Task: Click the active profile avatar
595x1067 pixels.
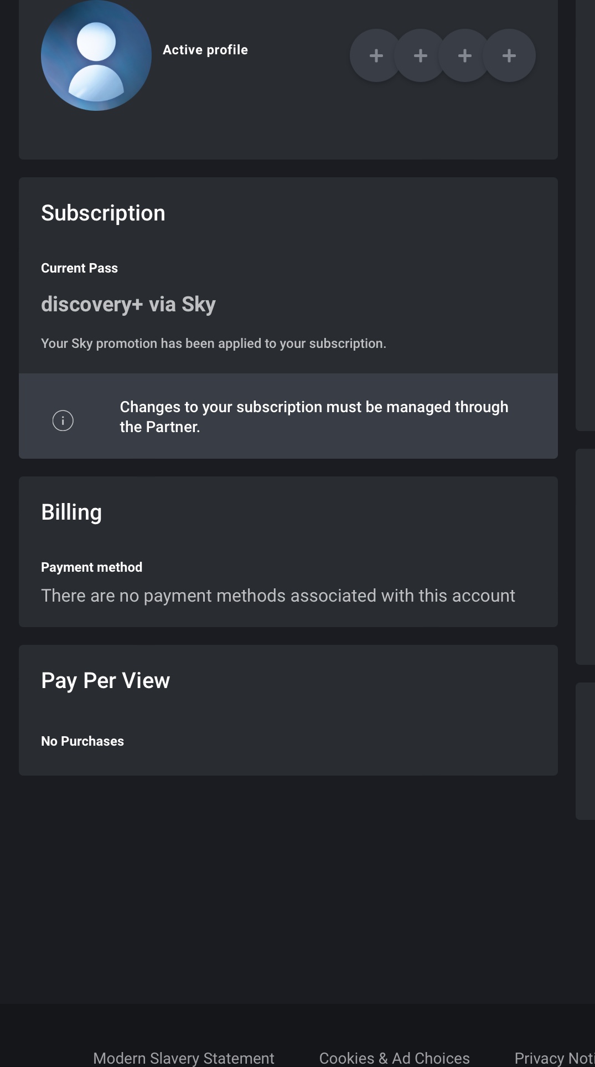Action: 96,55
